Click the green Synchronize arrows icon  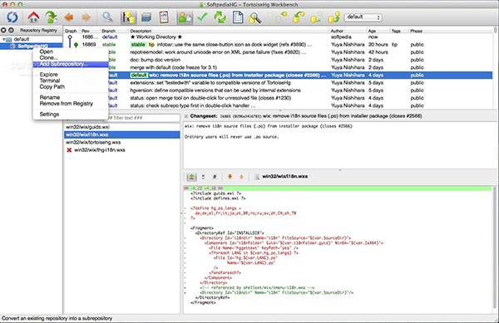[x=220, y=17]
